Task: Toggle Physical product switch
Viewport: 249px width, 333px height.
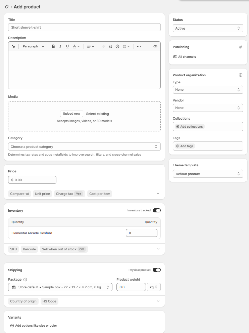Action: point(157,270)
